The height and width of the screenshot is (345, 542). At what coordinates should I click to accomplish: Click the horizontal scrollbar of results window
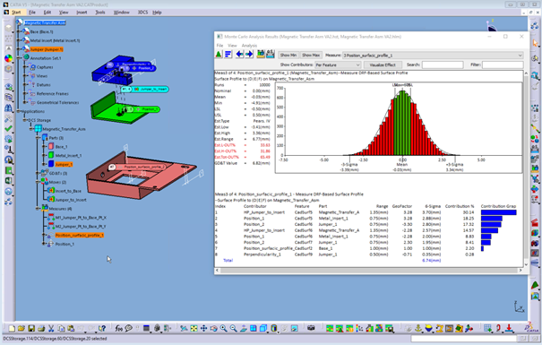[x=368, y=271]
